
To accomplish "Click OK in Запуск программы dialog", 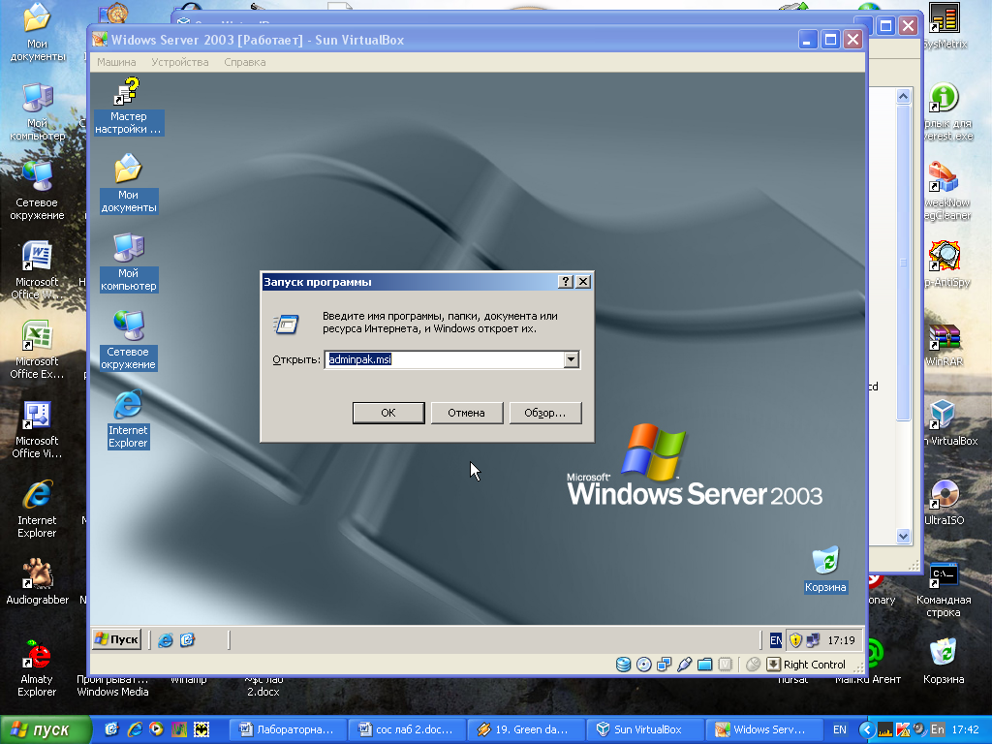I will coord(388,413).
